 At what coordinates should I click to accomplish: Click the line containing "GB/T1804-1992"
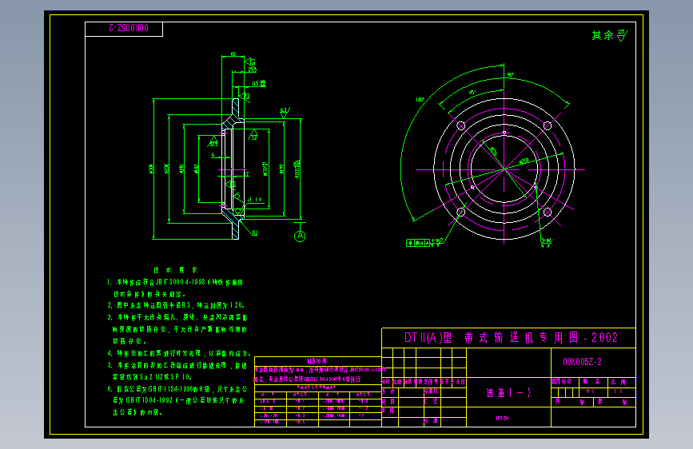(x=178, y=400)
